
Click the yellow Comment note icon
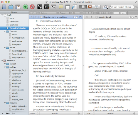click(x=61, y=7)
